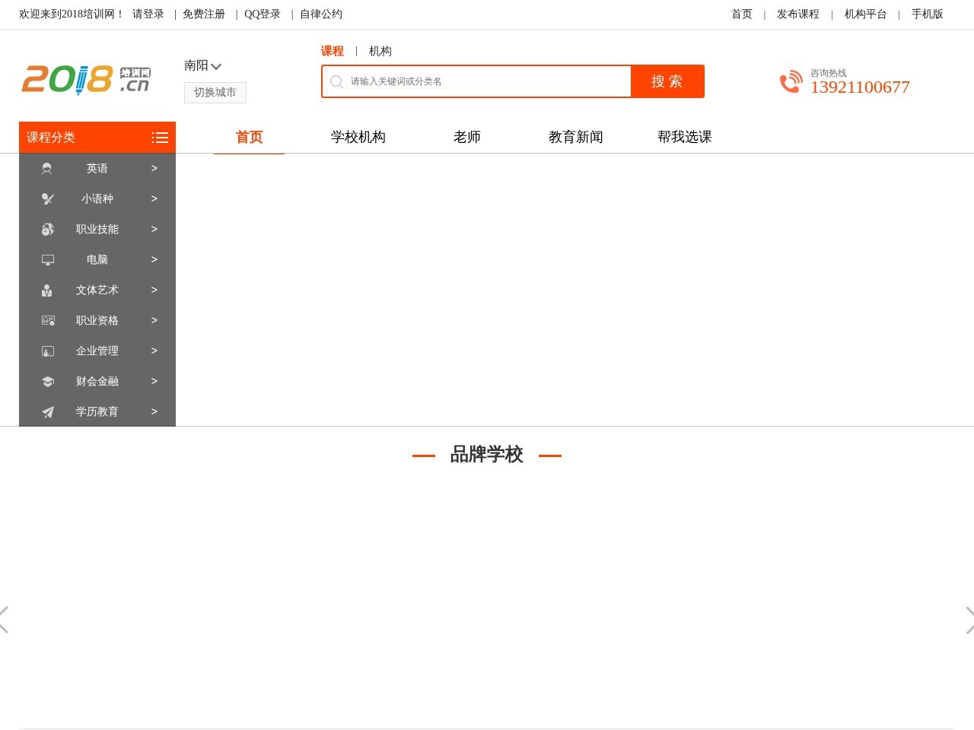Click the graduation cap icon for 财会金融

click(x=47, y=381)
